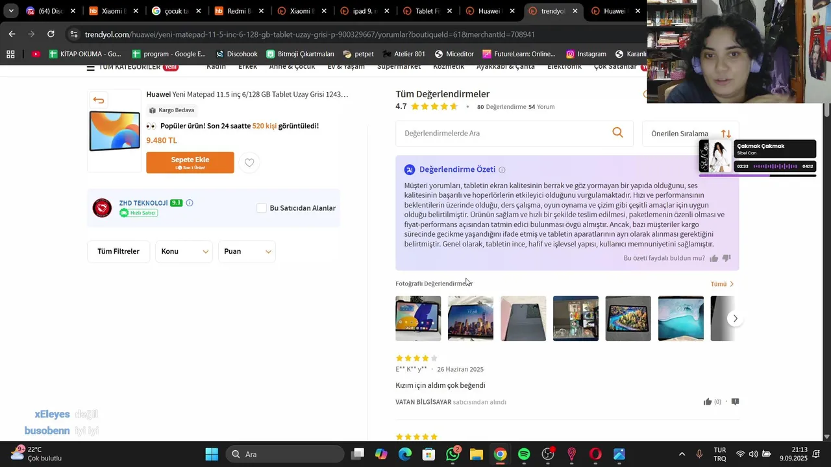Open first review photo thumbnail
The width and height of the screenshot is (831, 467).
point(418,318)
